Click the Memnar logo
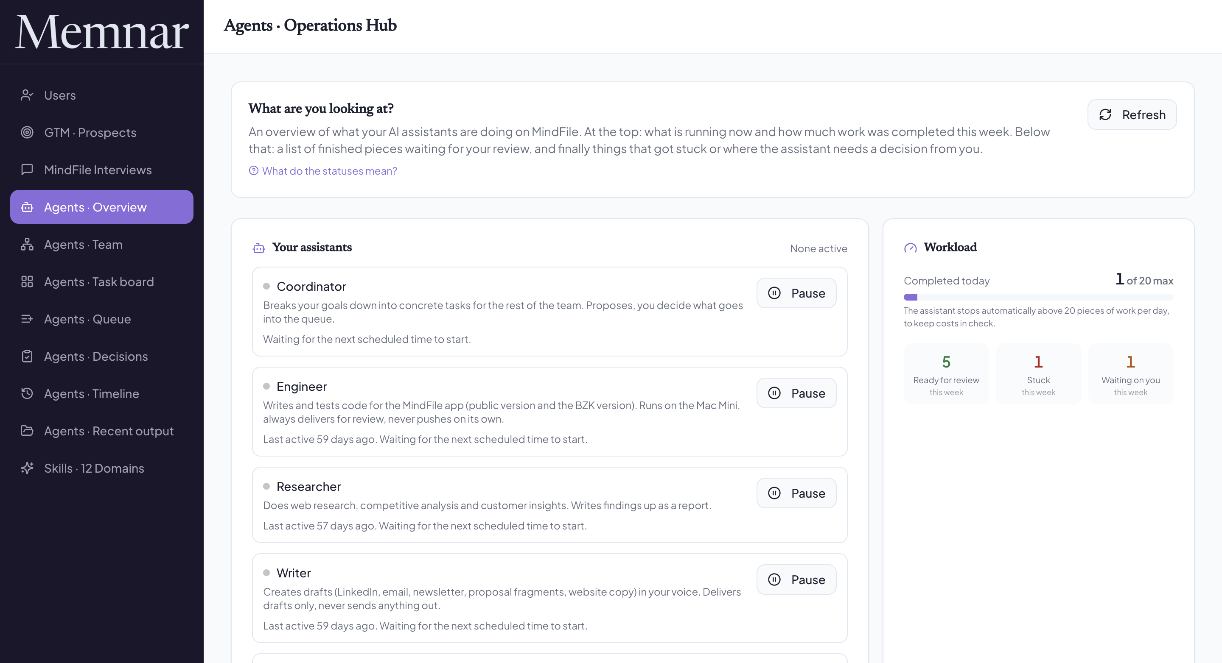Screen dimensions: 1222x663 102,32
